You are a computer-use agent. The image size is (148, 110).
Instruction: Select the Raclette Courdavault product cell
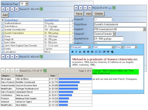32,82
